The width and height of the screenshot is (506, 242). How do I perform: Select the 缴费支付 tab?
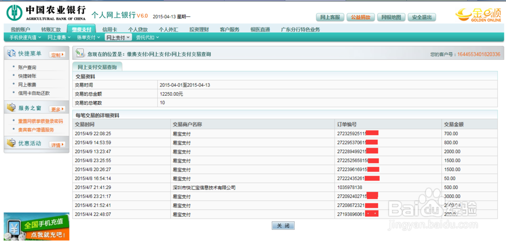click(81, 29)
